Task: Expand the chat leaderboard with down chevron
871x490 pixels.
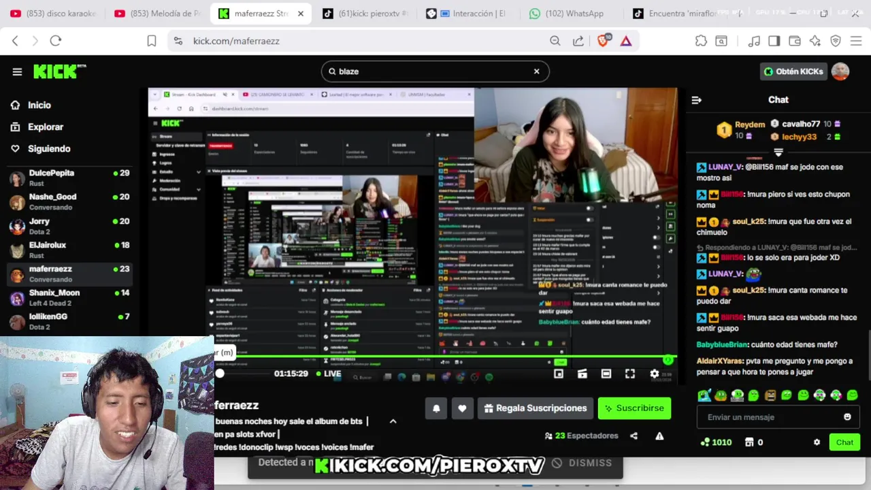Action: tap(778, 152)
